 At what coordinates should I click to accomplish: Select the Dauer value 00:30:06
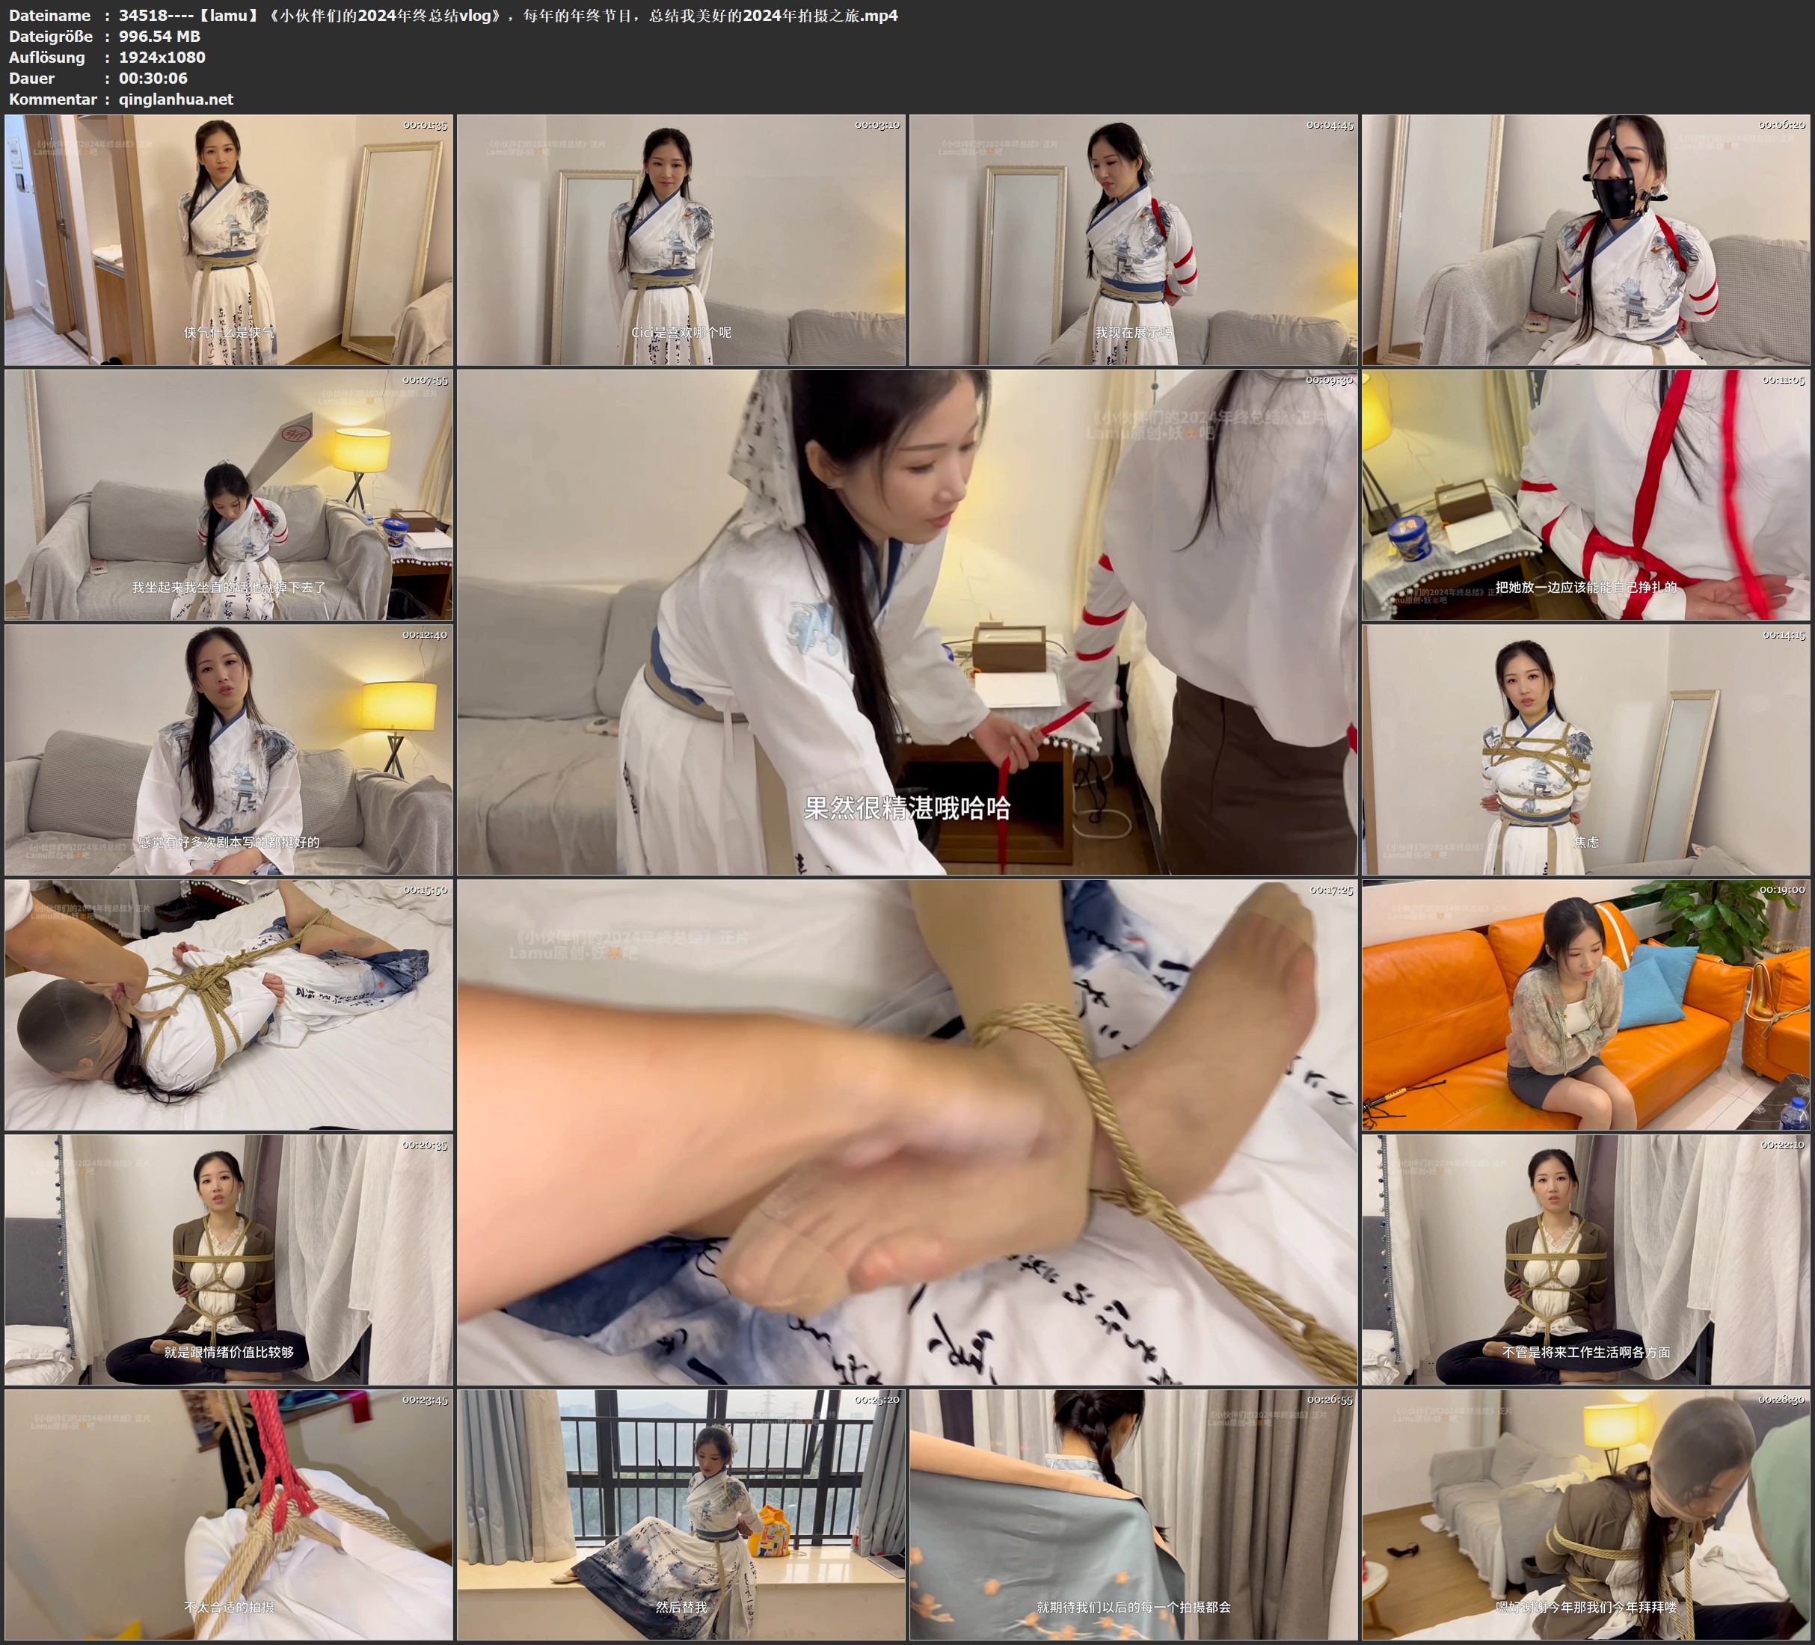(x=153, y=79)
